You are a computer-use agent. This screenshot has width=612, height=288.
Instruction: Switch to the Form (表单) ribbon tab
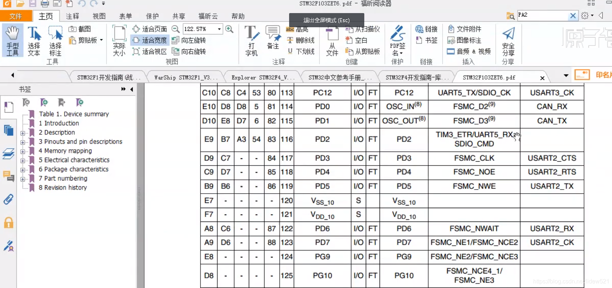[x=126, y=16]
